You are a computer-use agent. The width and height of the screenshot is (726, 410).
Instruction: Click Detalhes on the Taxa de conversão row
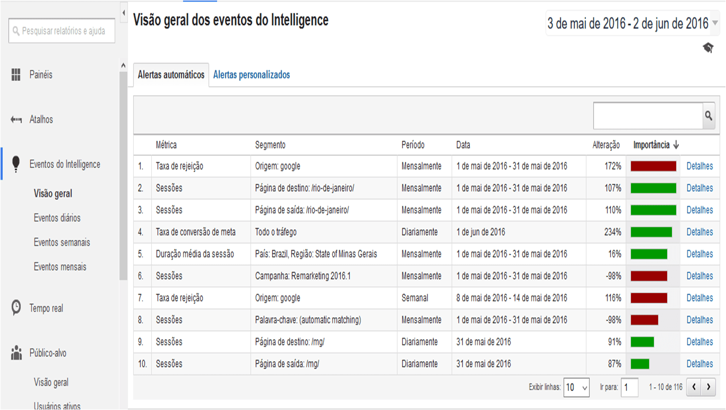[701, 232]
